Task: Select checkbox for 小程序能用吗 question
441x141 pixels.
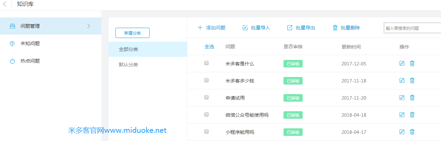Action: (206, 131)
